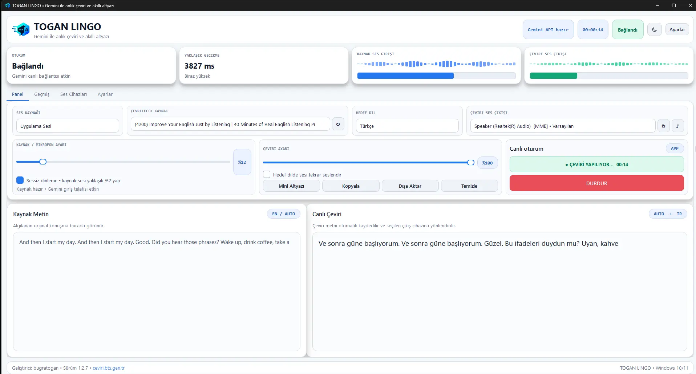
Task: Click inside the Canlı Çeviri text area
Action: click(499, 291)
